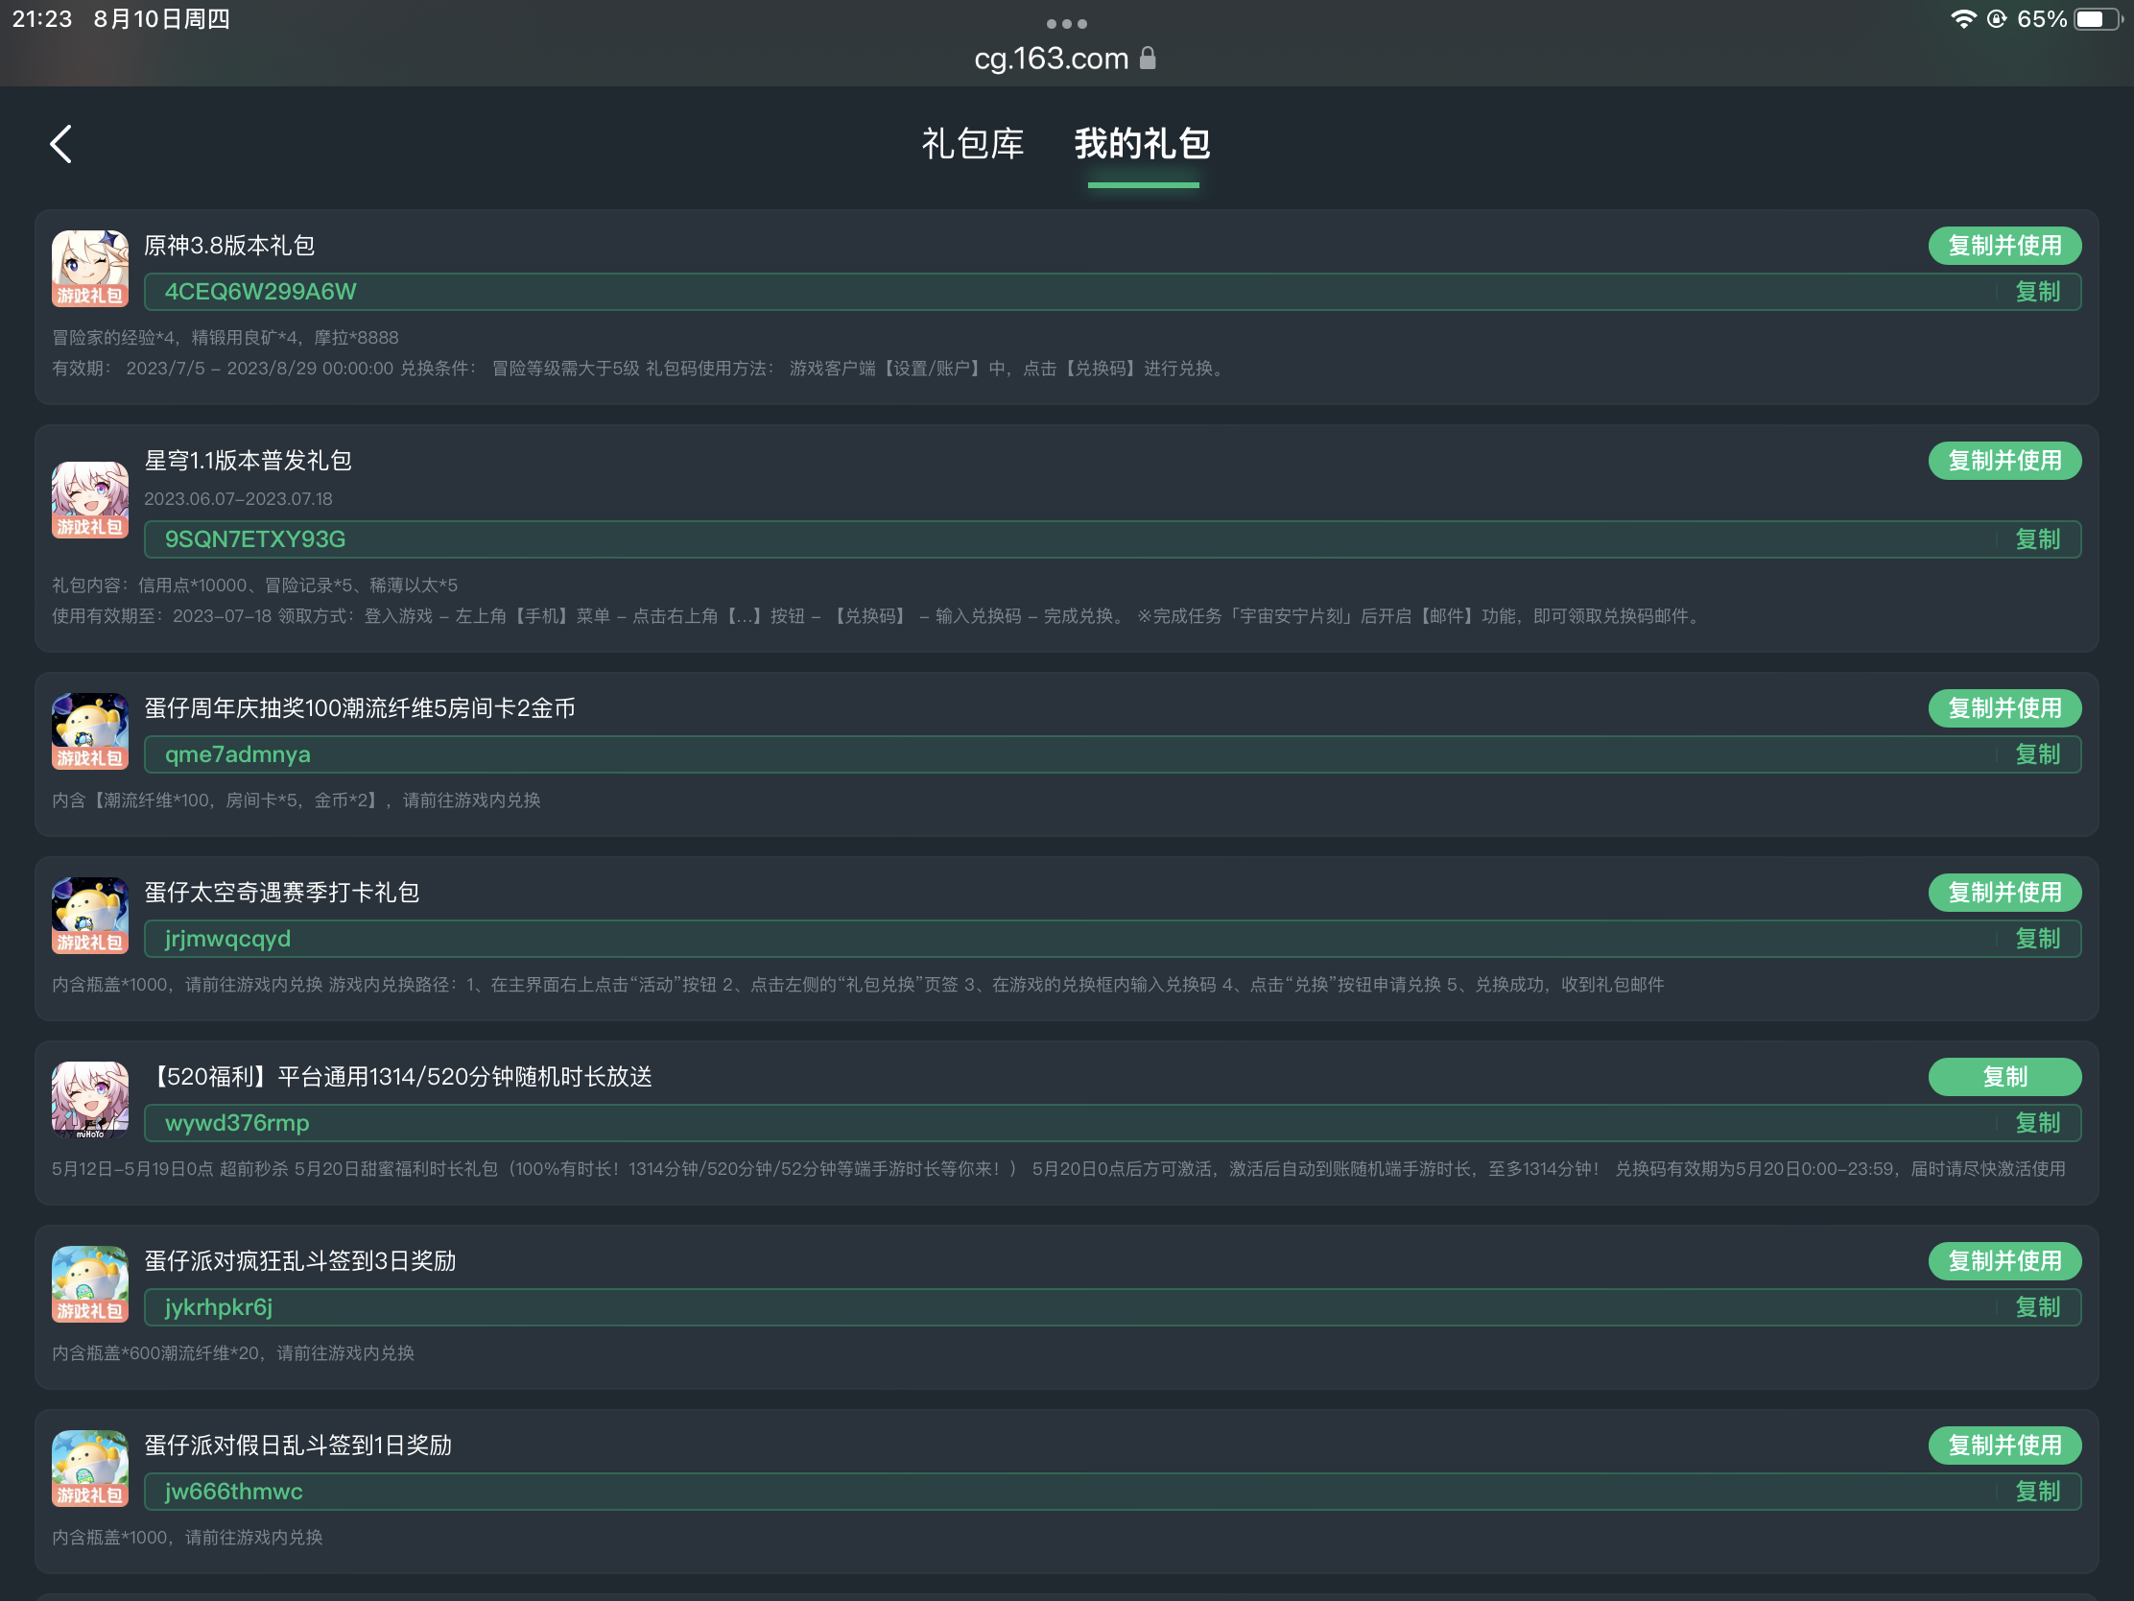Tap the status bar time 21:23

[42, 19]
